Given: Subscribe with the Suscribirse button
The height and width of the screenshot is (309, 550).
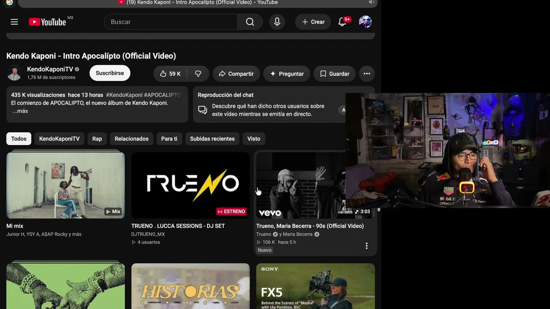Looking at the screenshot, I should click(x=110, y=73).
